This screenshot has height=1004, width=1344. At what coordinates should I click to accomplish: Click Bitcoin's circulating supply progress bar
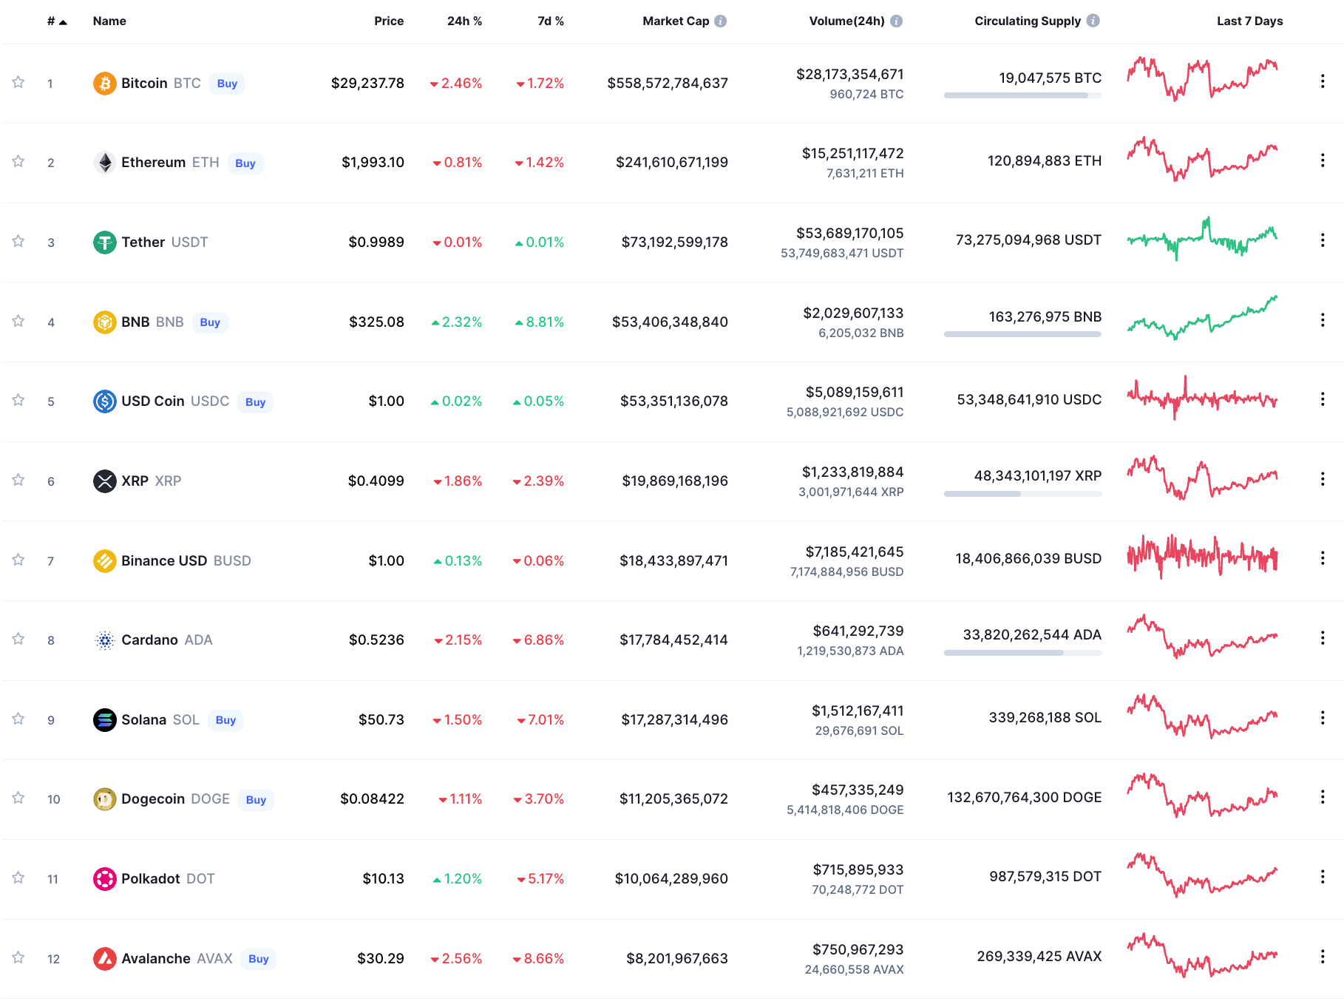tap(1022, 94)
